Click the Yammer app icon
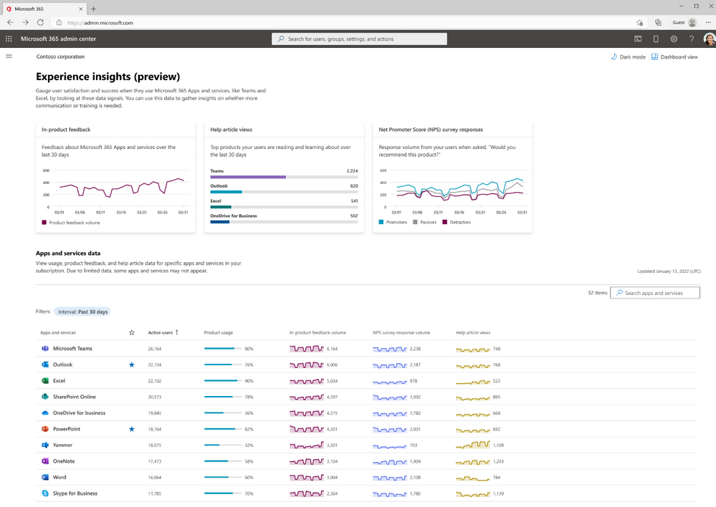 (45, 445)
